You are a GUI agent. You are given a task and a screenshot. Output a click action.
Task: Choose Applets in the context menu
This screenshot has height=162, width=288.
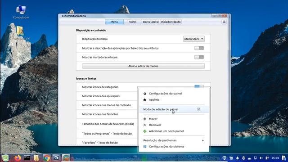(154, 99)
